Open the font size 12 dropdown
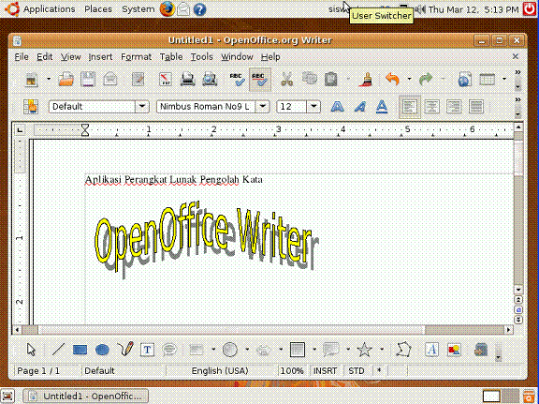The width and height of the screenshot is (539, 404). pyautogui.click(x=313, y=107)
